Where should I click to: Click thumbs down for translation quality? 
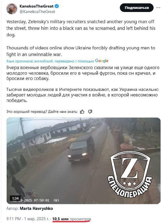click(x=90, y=112)
